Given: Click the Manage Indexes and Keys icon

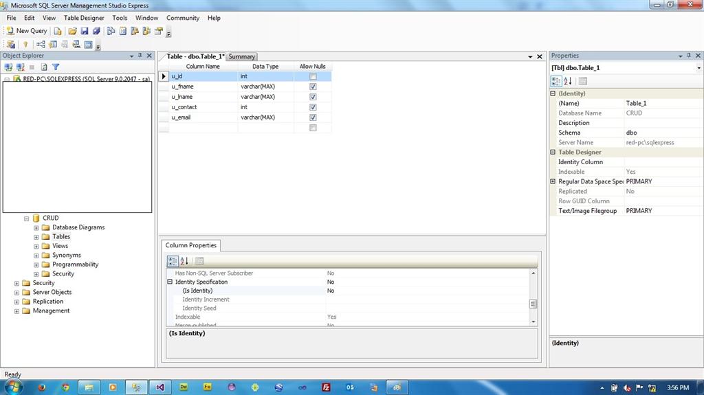Looking at the screenshot, I should [53, 45].
